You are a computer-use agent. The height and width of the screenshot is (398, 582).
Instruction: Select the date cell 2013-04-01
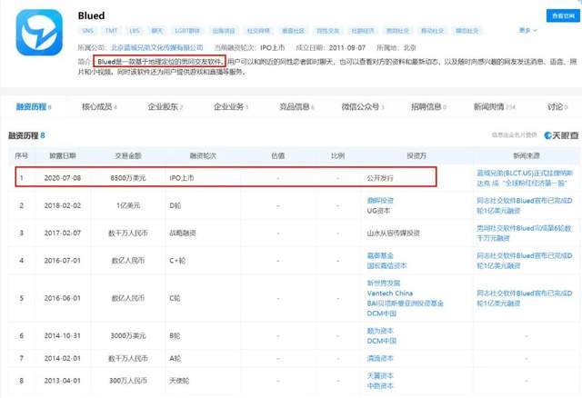point(63,381)
